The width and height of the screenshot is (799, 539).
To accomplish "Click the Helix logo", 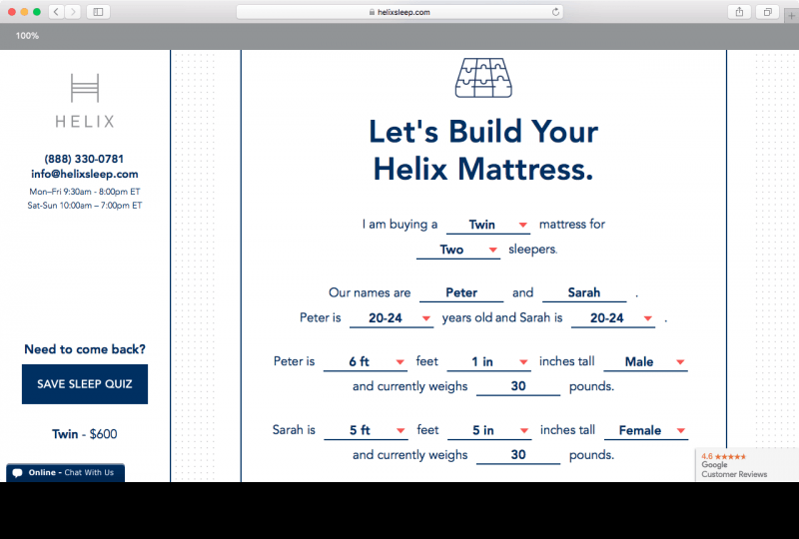I will click(x=85, y=101).
